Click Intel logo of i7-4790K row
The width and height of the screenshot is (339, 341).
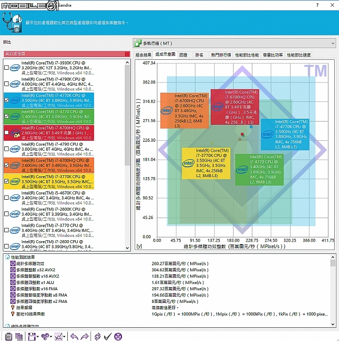[15, 84]
